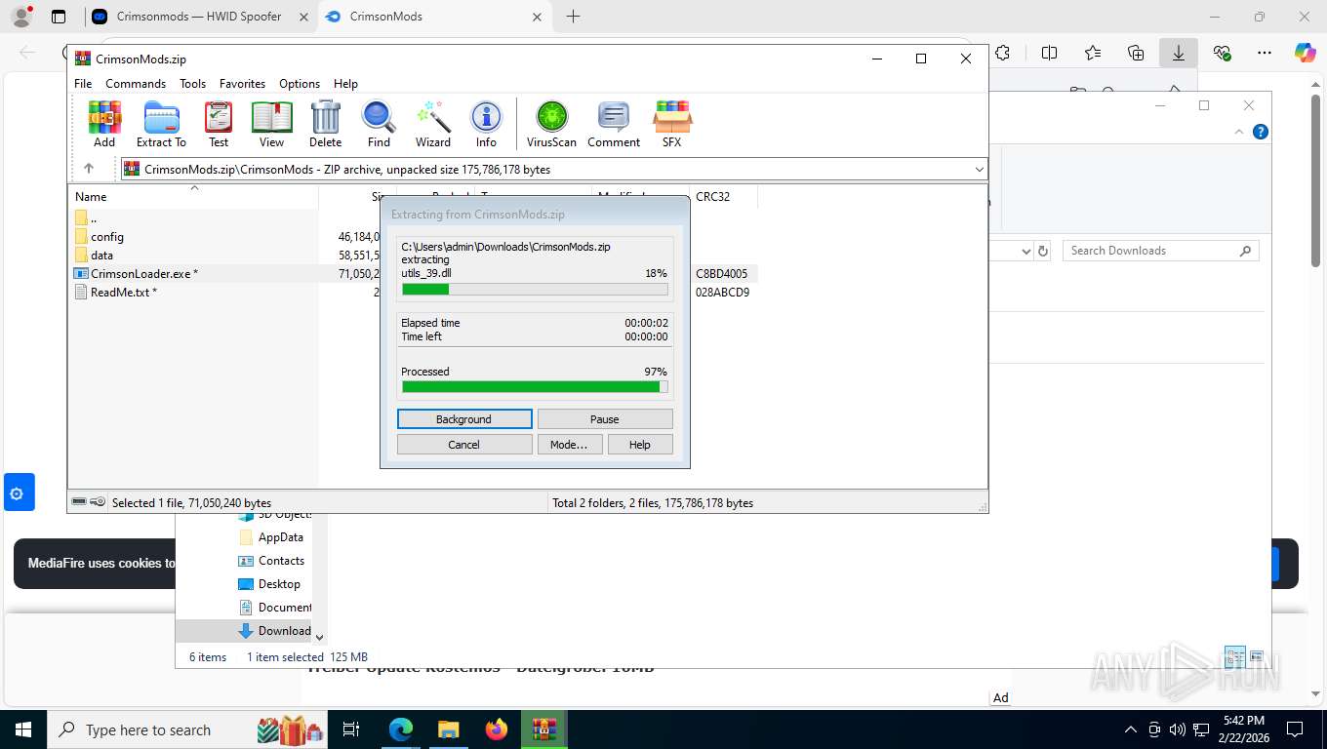Open the Copilot icon in Edge
The image size is (1327, 749).
tap(1306, 54)
